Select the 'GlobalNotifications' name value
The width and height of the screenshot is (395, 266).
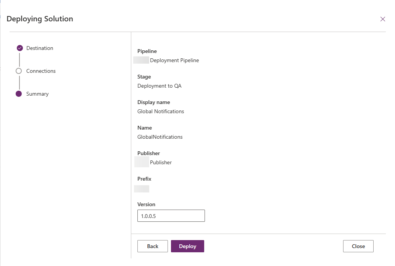coord(160,137)
